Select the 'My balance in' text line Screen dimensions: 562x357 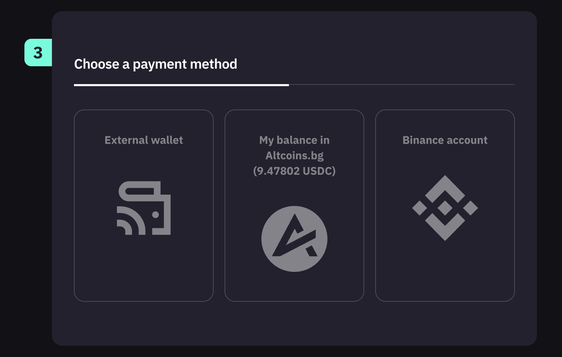[294, 140]
